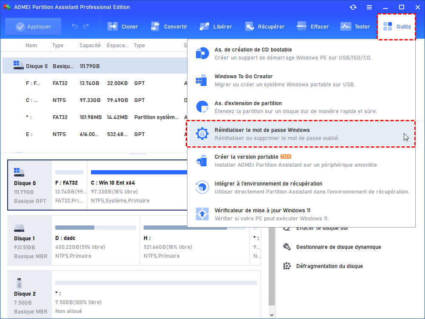Select the Capacité column header
This screenshot has width=425, height=319.
click(x=90, y=46)
